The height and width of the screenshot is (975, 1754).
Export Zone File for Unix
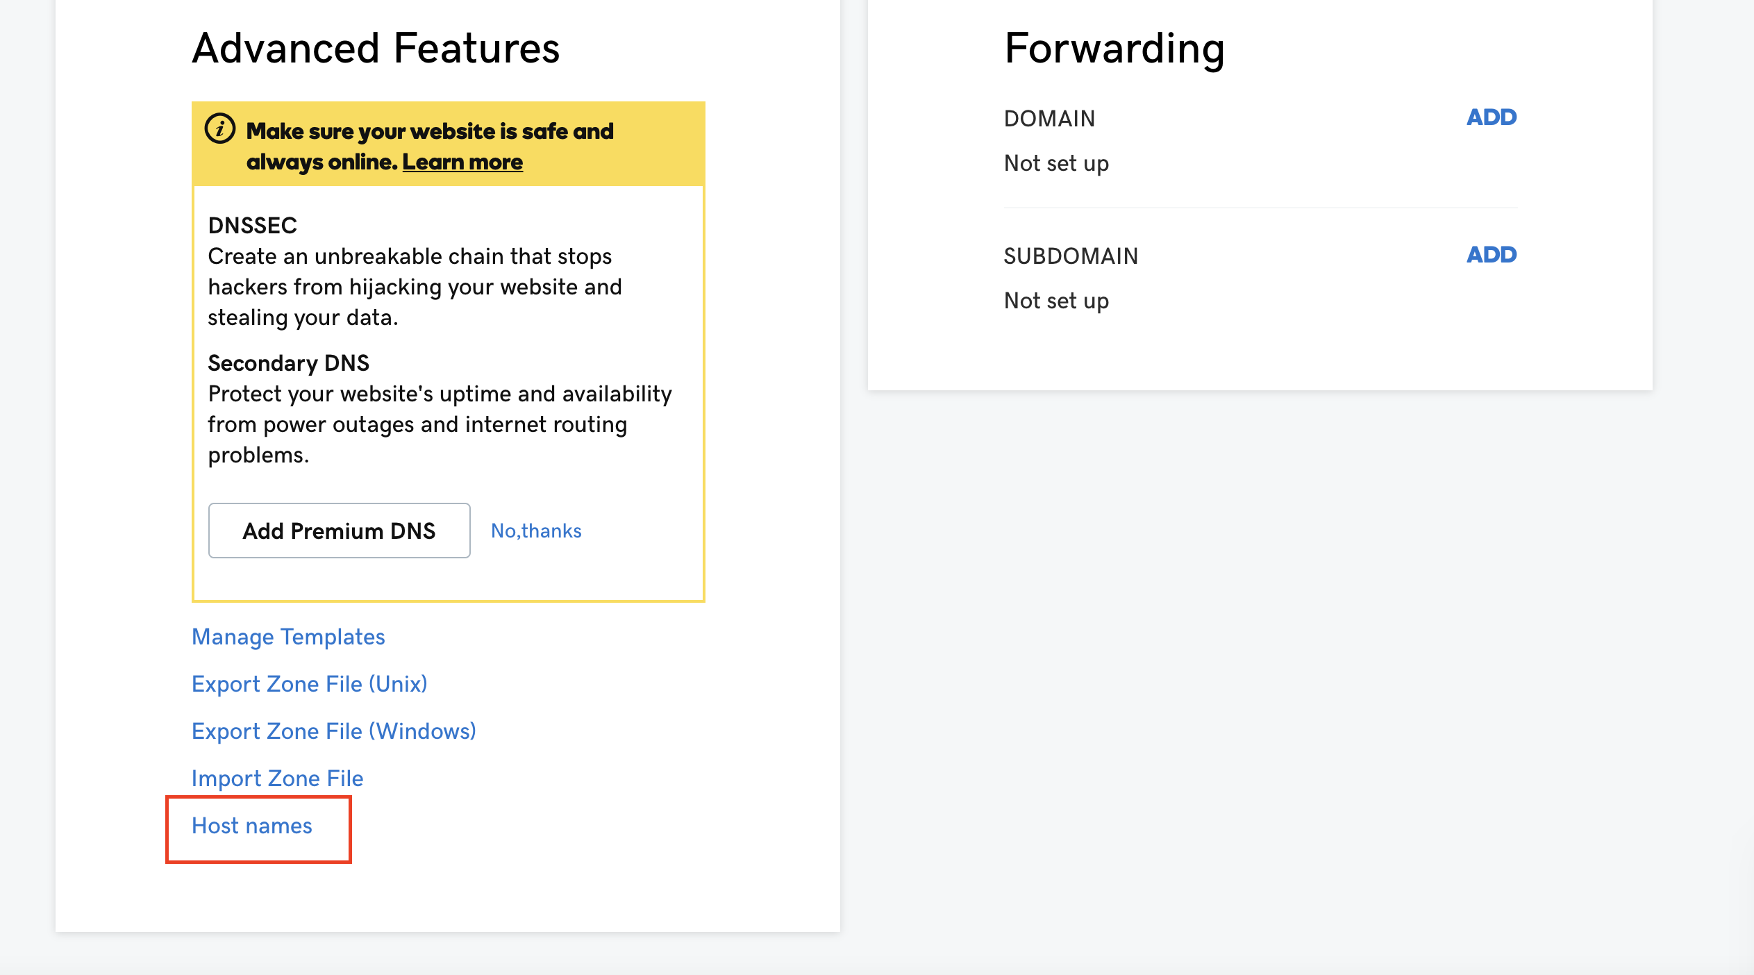pyautogui.click(x=309, y=684)
